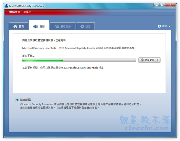The width and height of the screenshot is (180, 141).
Task: Click the gear icon on the settings tab
Action: click(x=82, y=27)
